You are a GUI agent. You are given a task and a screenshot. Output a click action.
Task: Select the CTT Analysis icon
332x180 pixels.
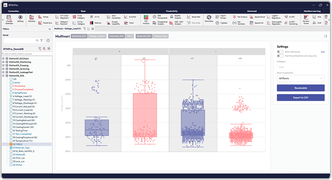(146, 19)
